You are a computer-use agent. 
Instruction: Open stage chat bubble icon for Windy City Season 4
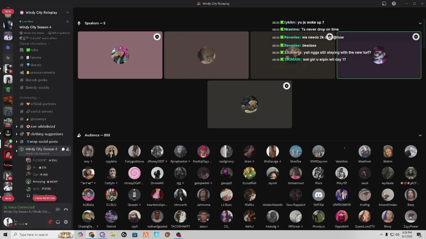(x=63, y=149)
